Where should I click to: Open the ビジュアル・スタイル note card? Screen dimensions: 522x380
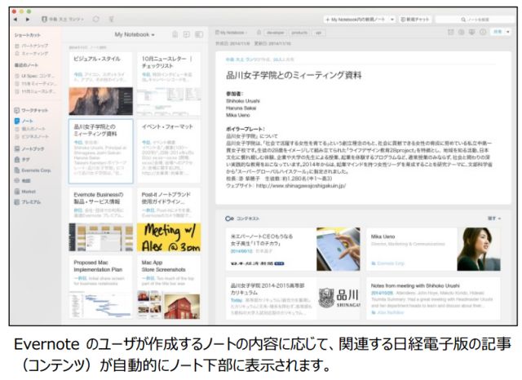101,83
